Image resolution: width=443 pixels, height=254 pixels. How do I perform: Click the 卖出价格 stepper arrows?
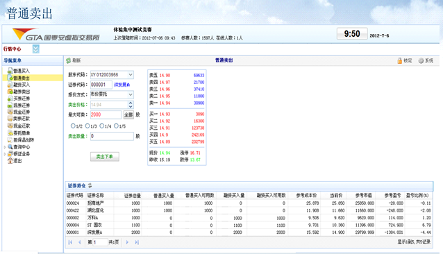click(131, 105)
